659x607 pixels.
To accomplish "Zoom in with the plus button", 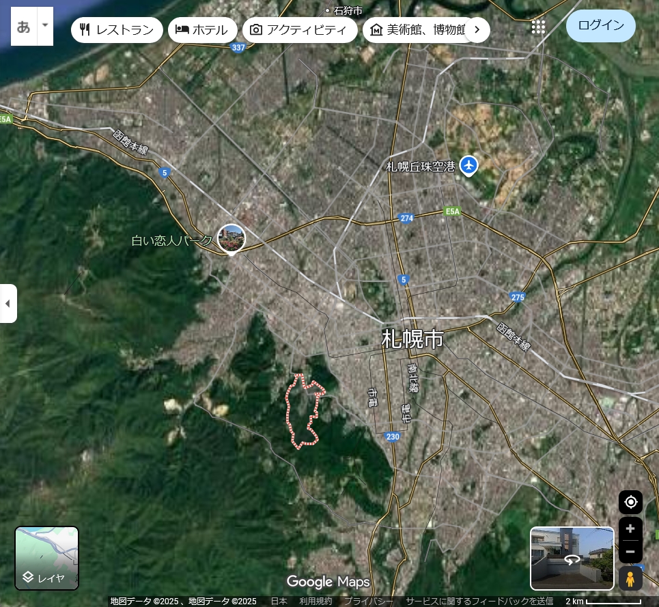I will pos(630,528).
